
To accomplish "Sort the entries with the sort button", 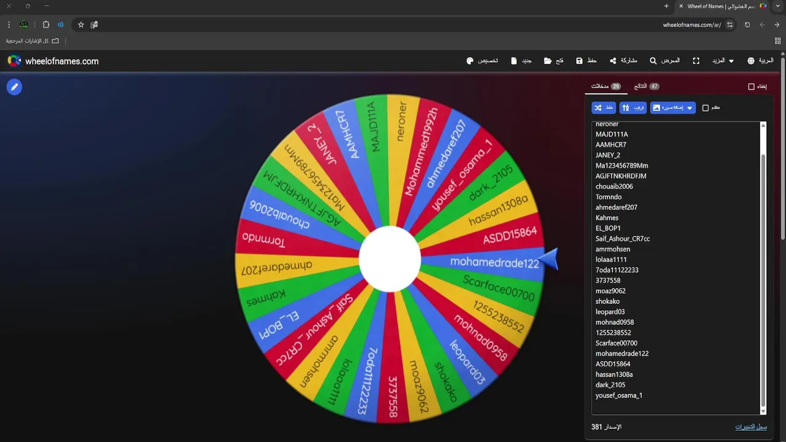I will pyautogui.click(x=632, y=108).
